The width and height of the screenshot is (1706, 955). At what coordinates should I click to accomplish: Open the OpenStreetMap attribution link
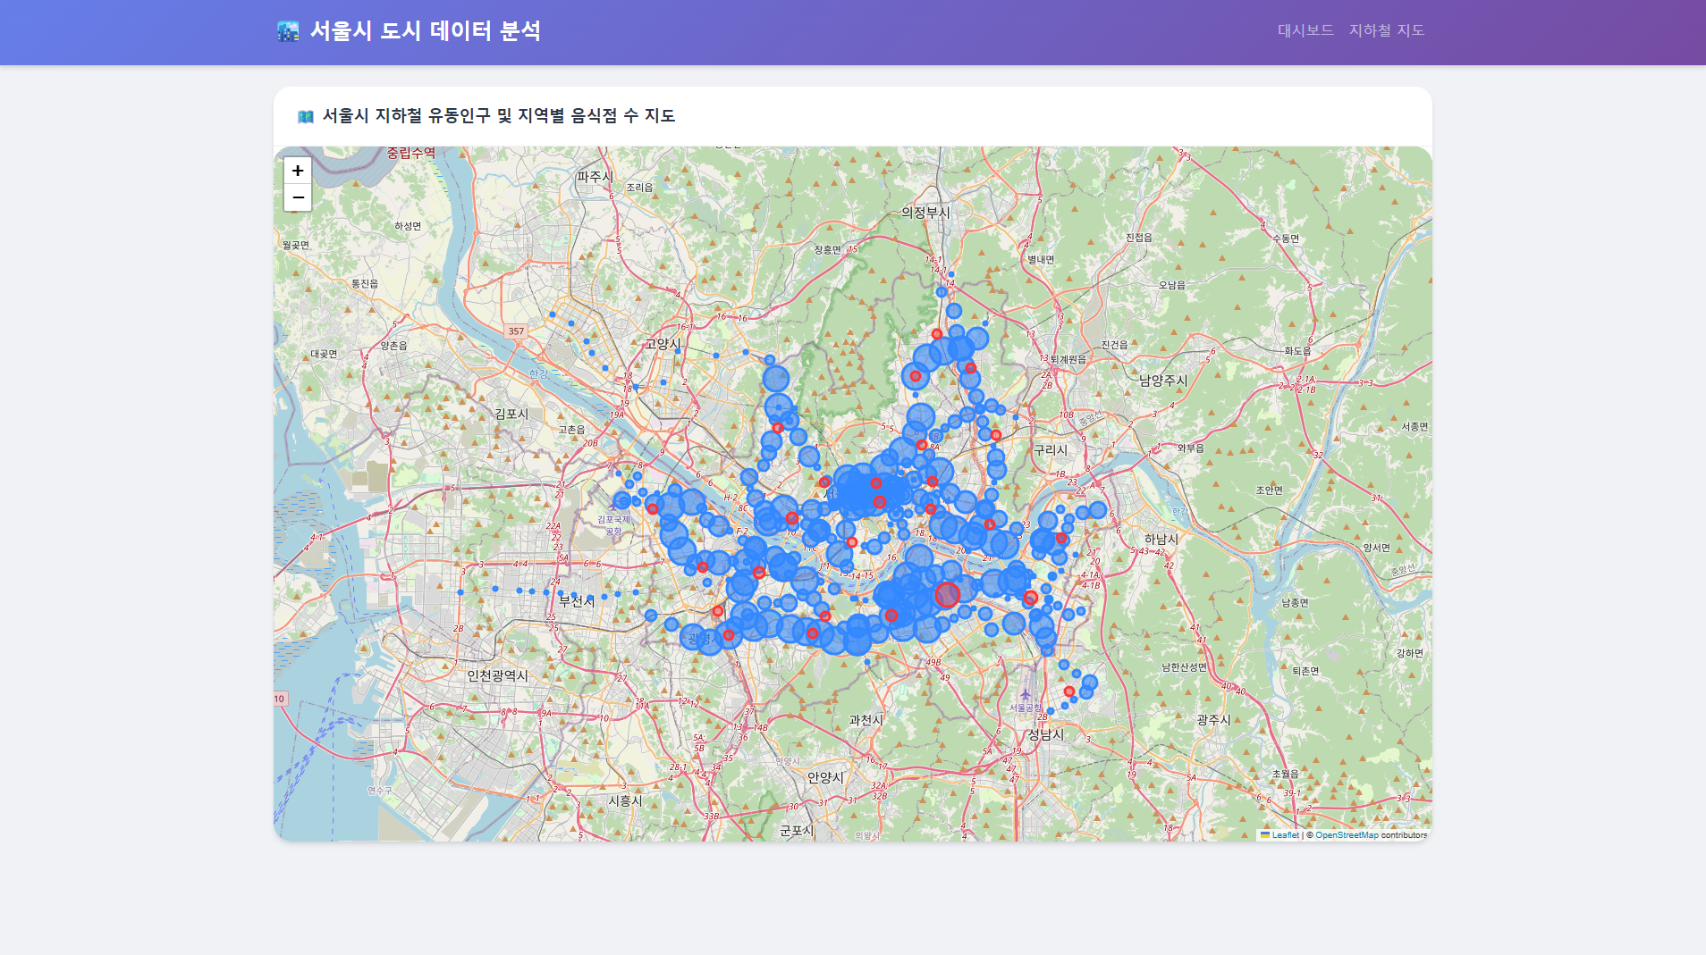1347,835
